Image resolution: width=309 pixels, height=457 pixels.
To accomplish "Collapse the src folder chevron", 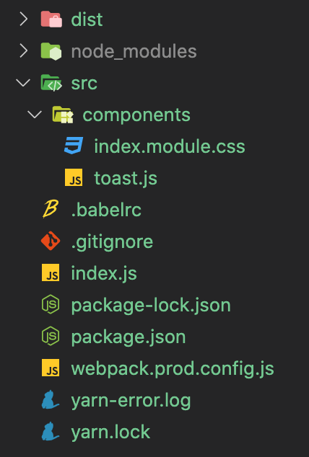I will [23, 82].
